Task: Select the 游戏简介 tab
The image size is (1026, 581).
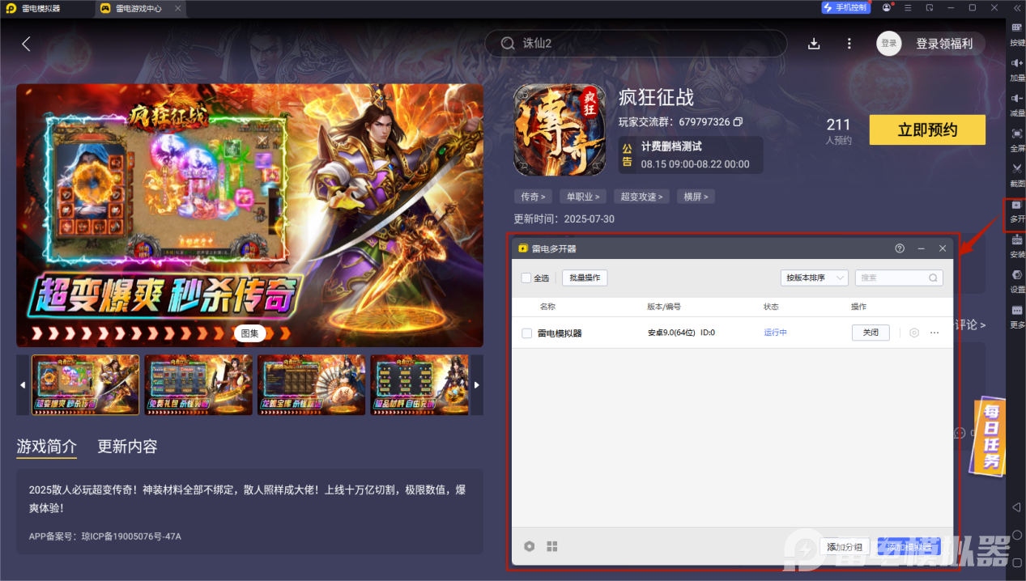Action: tap(47, 447)
